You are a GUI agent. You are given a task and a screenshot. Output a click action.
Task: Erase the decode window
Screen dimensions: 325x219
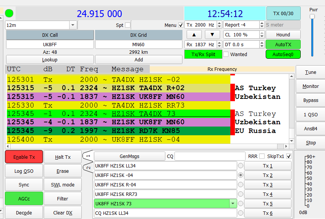point(63,171)
